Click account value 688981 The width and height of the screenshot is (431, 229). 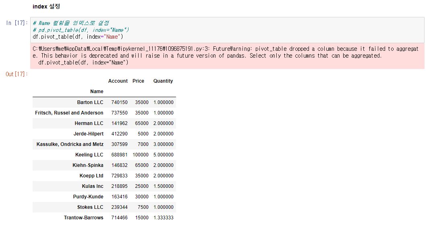click(x=119, y=154)
